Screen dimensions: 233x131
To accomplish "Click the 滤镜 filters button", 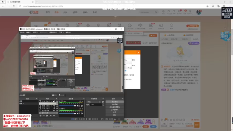I will click(x=61, y=95).
